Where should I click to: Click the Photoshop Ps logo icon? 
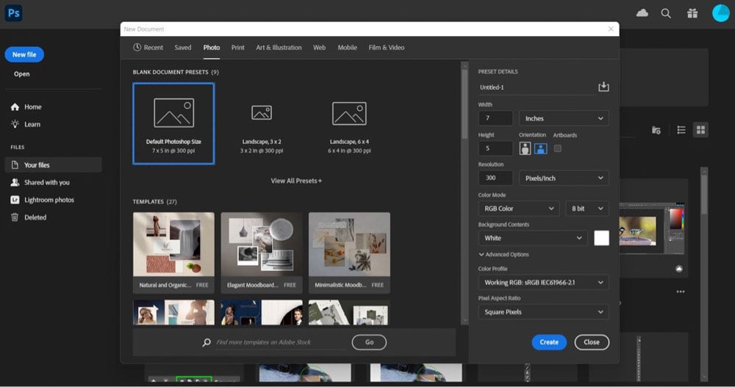pyautogui.click(x=13, y=13)
